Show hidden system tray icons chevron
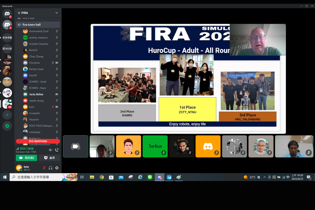The height and width of the screenshot is (210, 315). coord(265,177)
